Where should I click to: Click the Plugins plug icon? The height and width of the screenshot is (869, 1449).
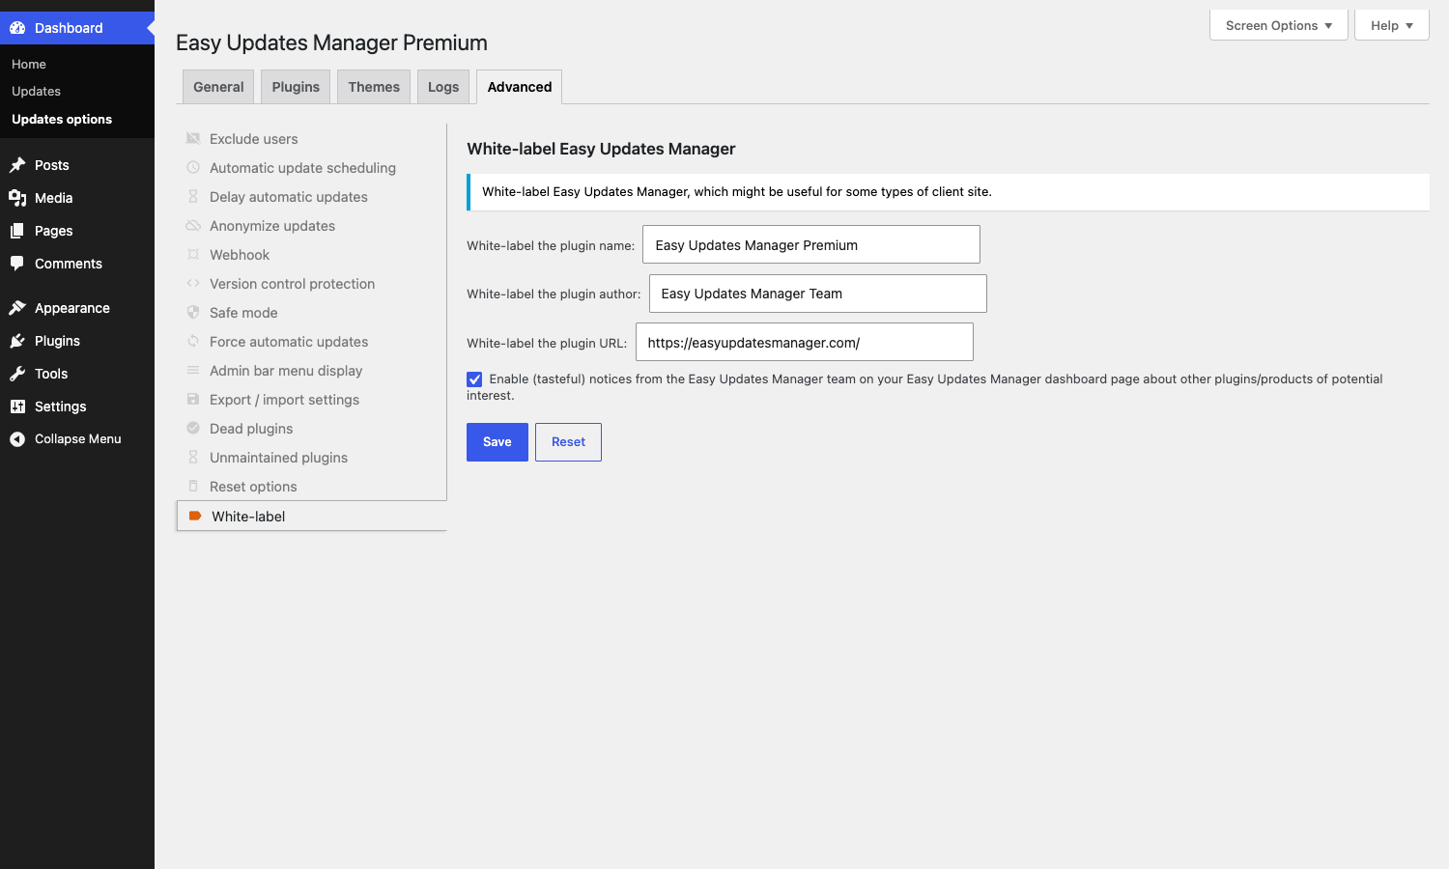(x=17, y=341)
